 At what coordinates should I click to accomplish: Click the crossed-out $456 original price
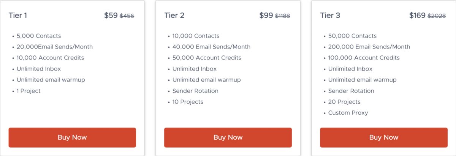point(127,16)
